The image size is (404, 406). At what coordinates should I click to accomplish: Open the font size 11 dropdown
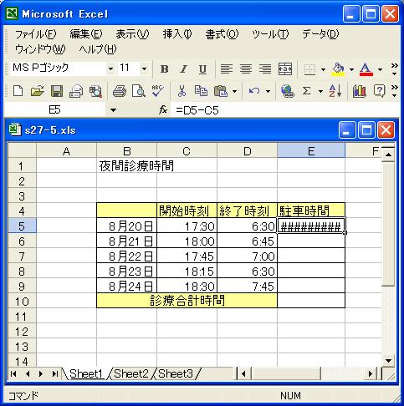[x=144, y=69]
